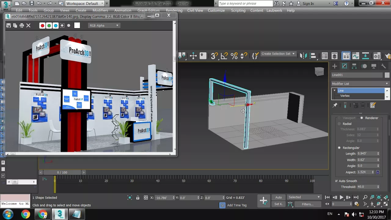Toggle the Layer Explorer icon
This screenshot has width=391, height=220.
coord(334,56)
